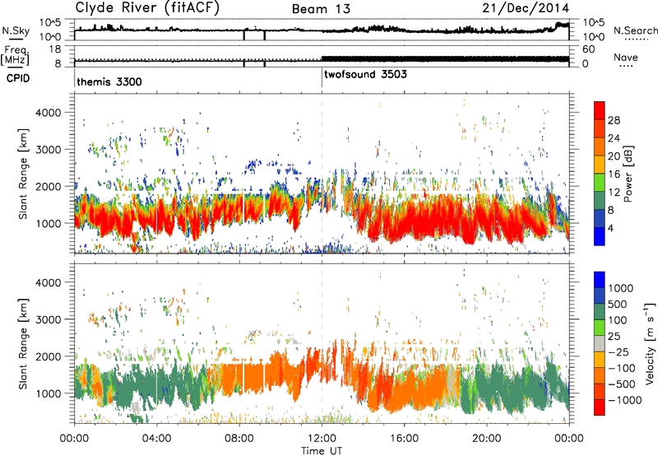Click the '20:00' time axis label
Screen dimensions: 658x456
tap(486, 439)
